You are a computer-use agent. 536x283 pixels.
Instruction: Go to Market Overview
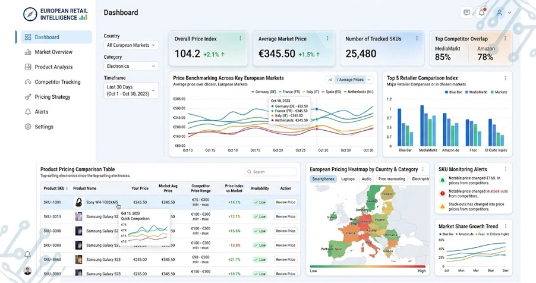coord(53,52)
